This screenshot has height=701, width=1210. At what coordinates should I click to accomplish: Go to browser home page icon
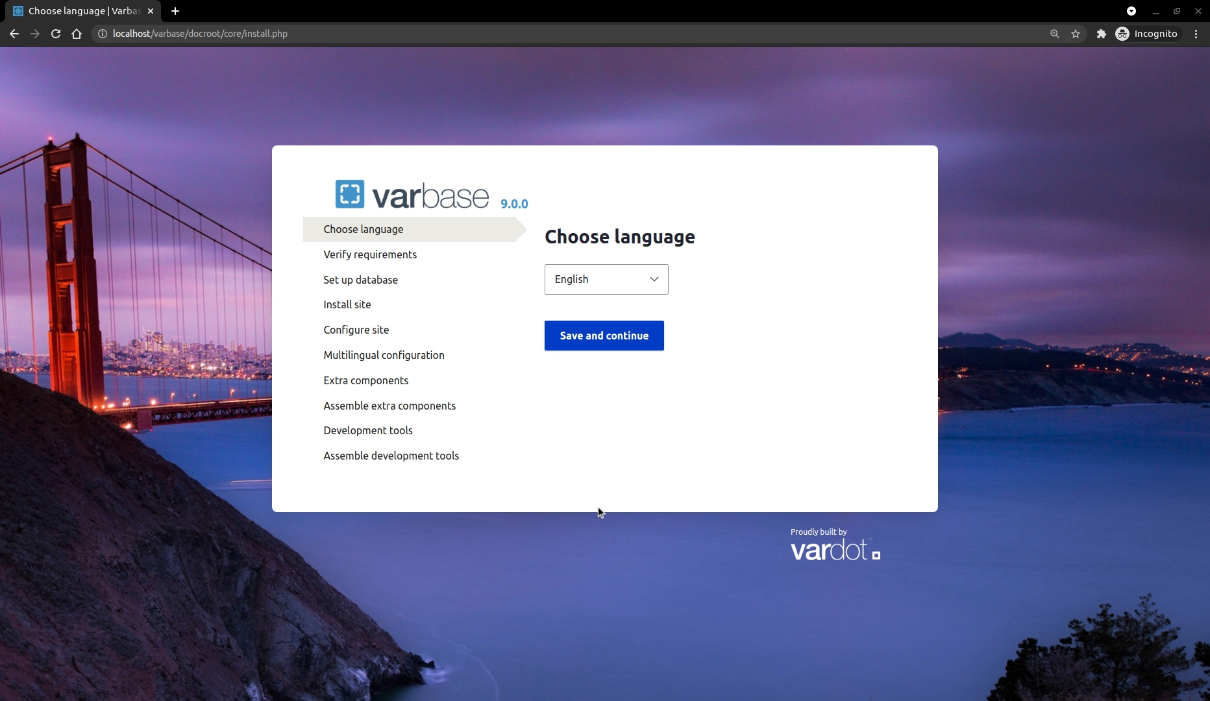pos(77,34)
